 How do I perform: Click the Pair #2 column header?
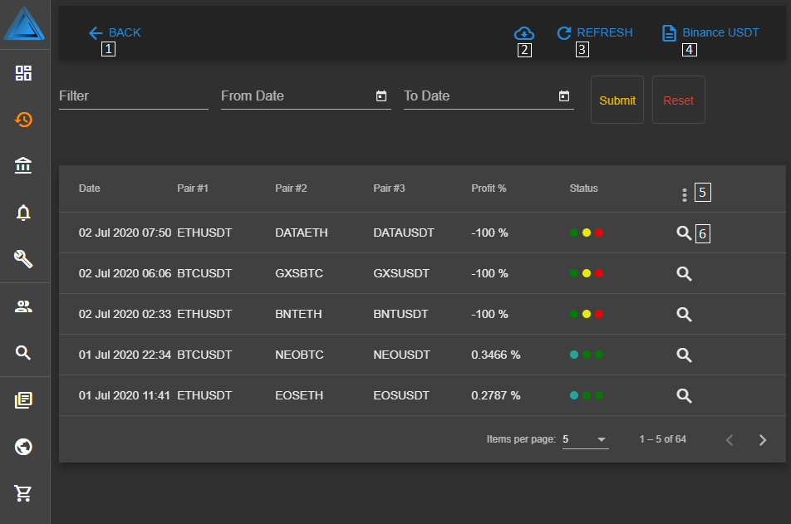coord(291,189)
